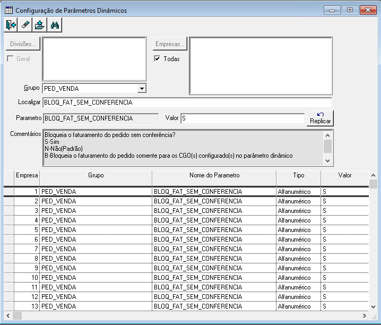Select the eraser clear icon
Viewport: 381px width, 325px height.
[25, 25]
